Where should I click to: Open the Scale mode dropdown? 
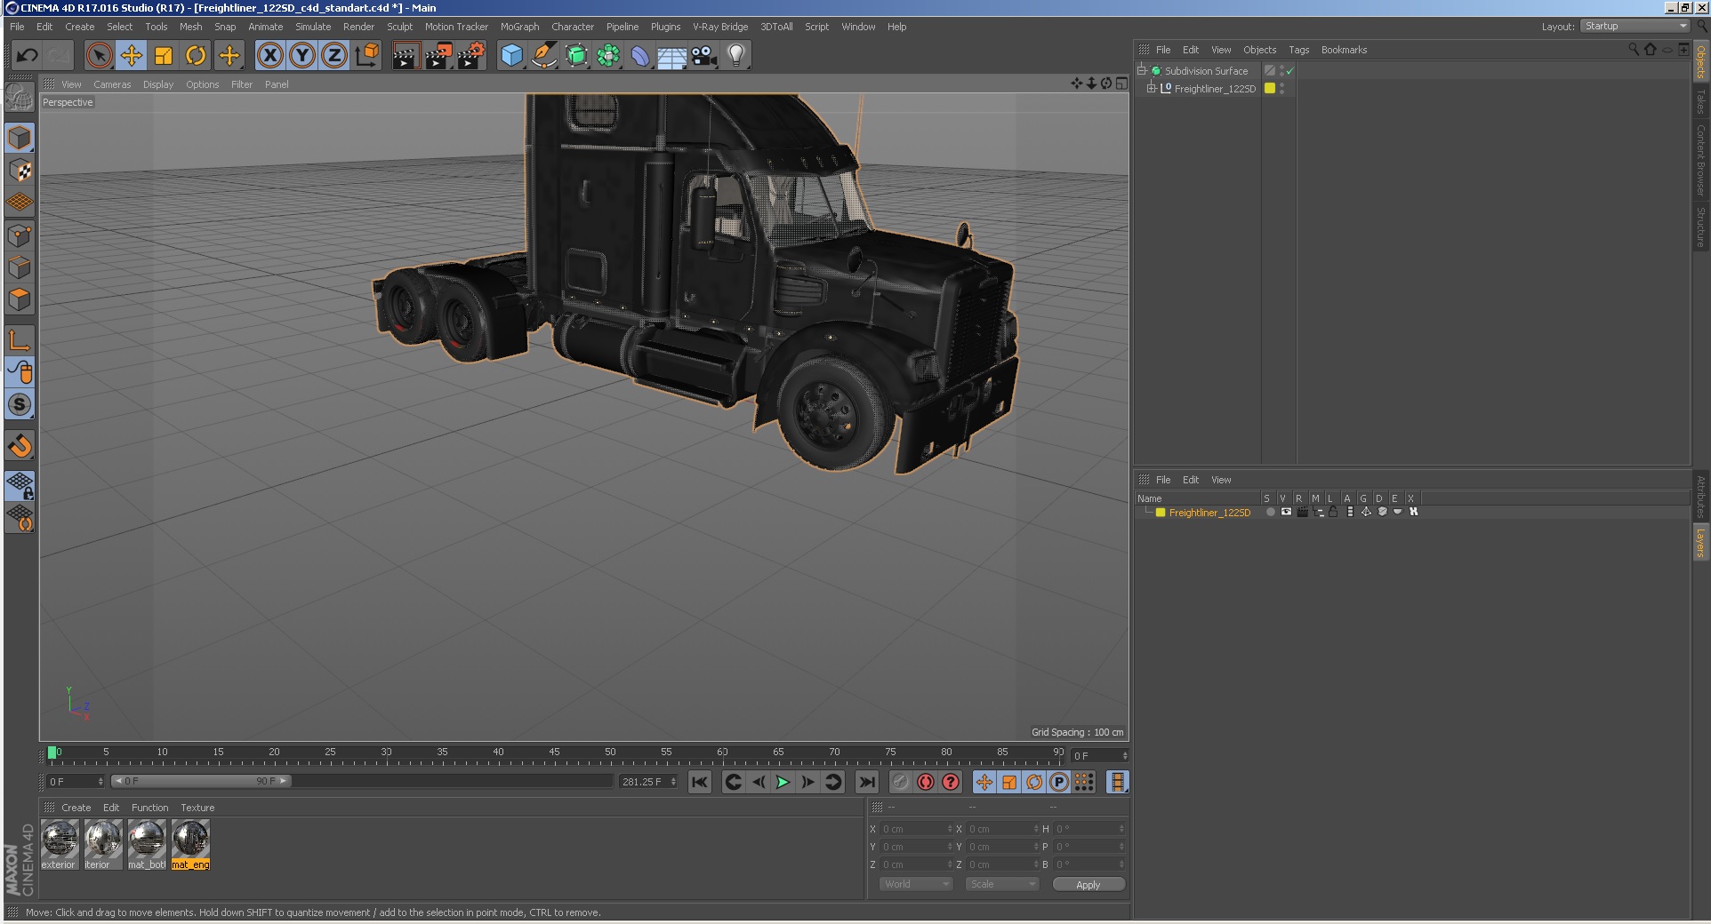tap(1002, 884)
